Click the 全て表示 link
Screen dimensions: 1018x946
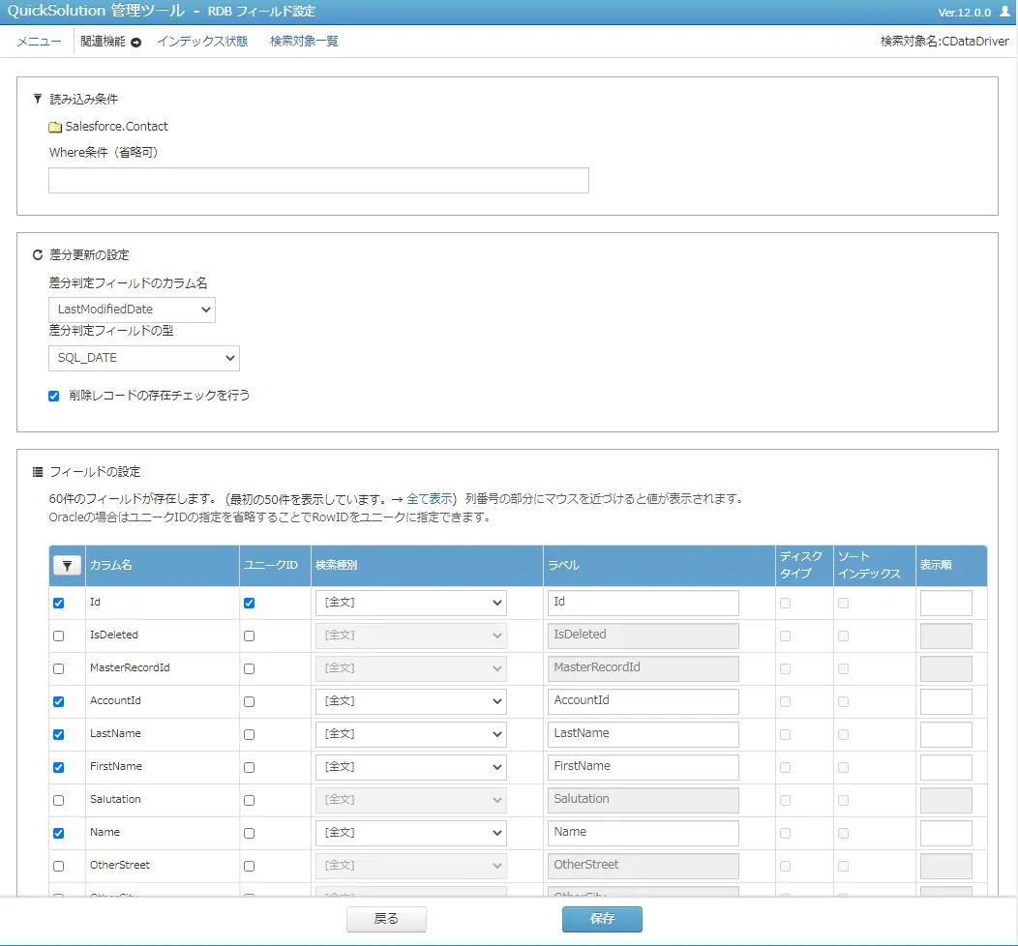430,499
